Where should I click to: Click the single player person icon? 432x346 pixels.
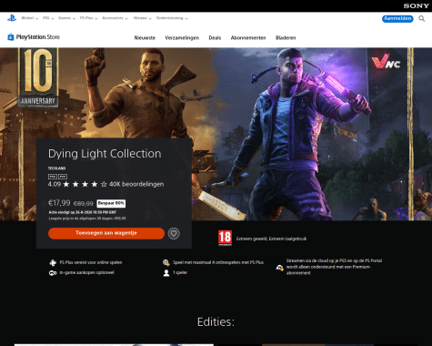tap(166, 273)
